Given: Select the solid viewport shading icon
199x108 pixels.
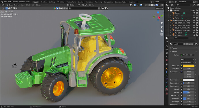Looking at the screenshot, I should 152,5.
